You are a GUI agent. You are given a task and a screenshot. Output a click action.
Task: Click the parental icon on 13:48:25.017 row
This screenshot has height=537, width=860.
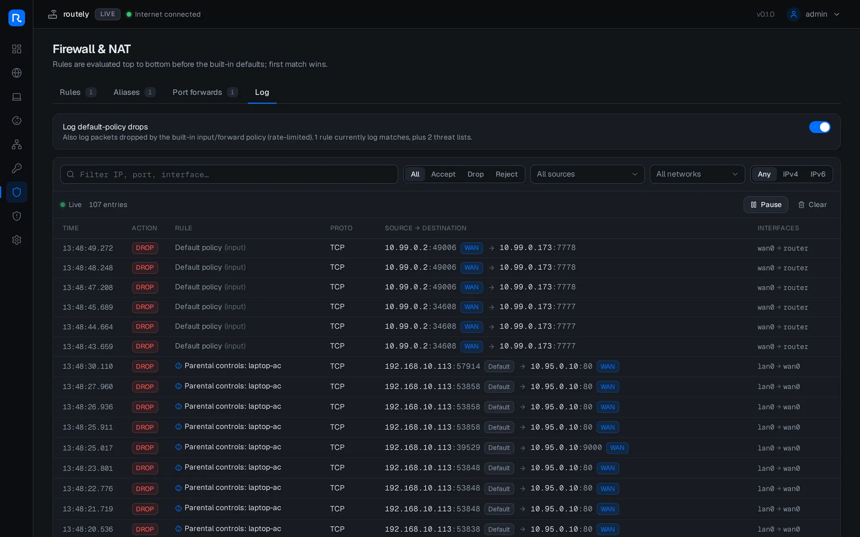coord(178,447)
